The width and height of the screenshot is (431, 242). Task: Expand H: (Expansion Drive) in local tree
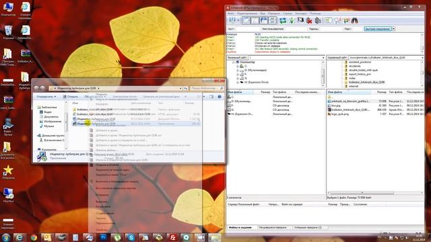238,82
